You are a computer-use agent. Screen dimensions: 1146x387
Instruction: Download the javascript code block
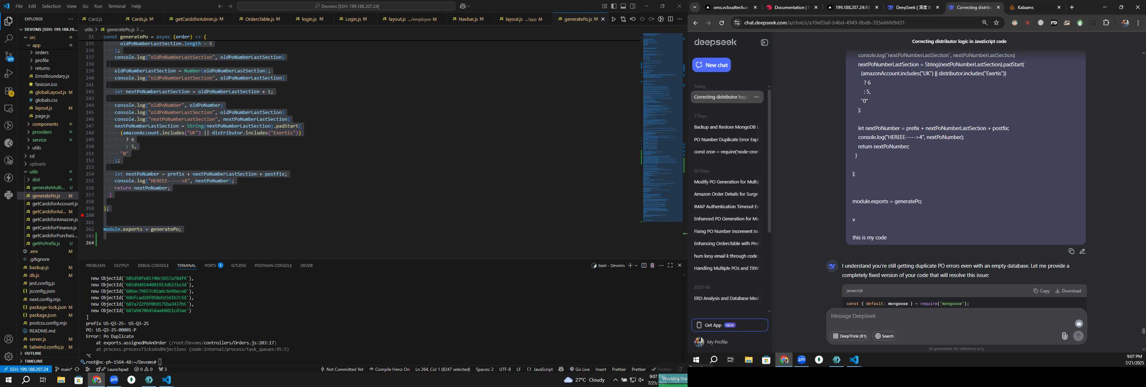(1068, 291)
